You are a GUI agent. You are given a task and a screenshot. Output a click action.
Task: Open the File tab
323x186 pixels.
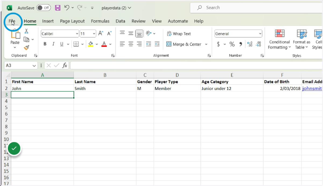click(x=12, y=21)
